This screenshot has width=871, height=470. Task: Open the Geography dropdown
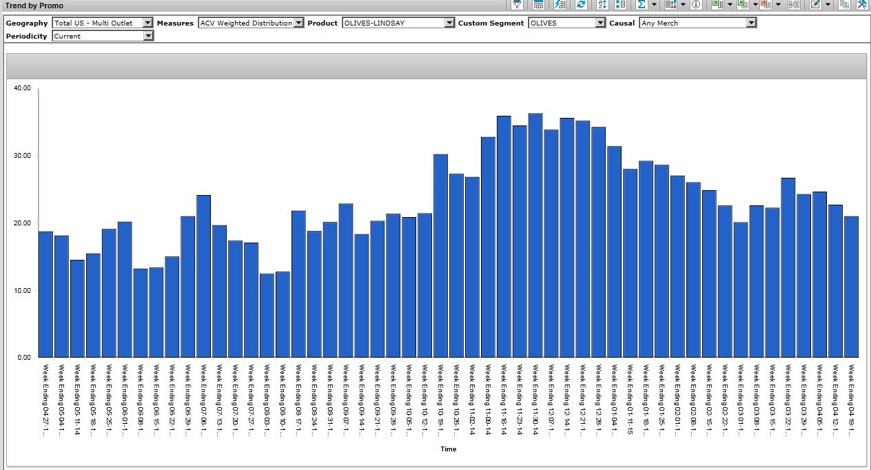click(147, 23)
